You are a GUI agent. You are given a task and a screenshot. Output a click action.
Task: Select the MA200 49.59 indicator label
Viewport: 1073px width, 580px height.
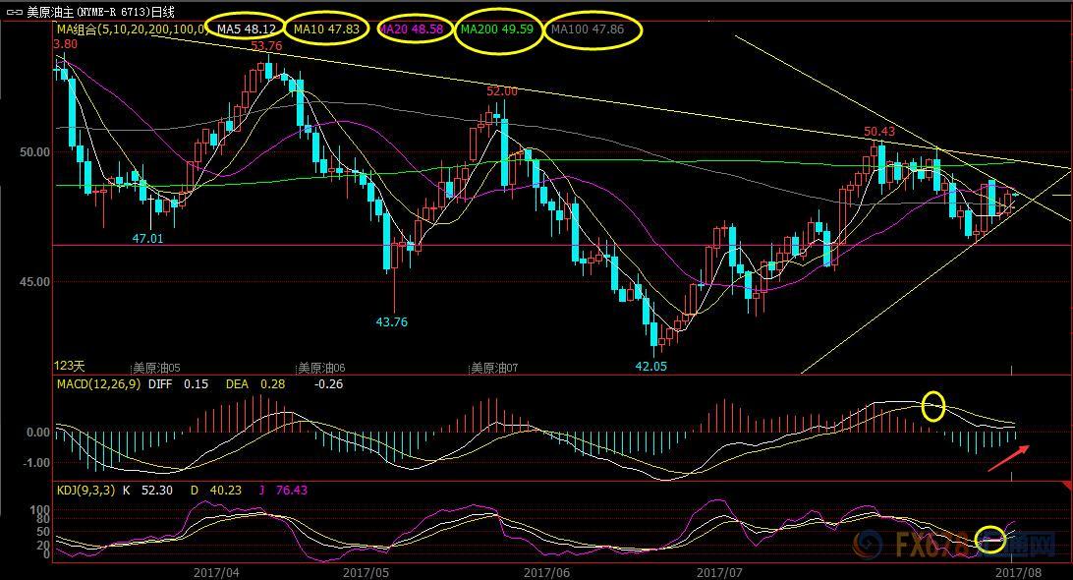click(x=496, y=29)
